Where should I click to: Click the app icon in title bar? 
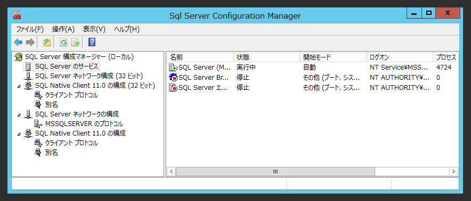click(x=17, y=15)
